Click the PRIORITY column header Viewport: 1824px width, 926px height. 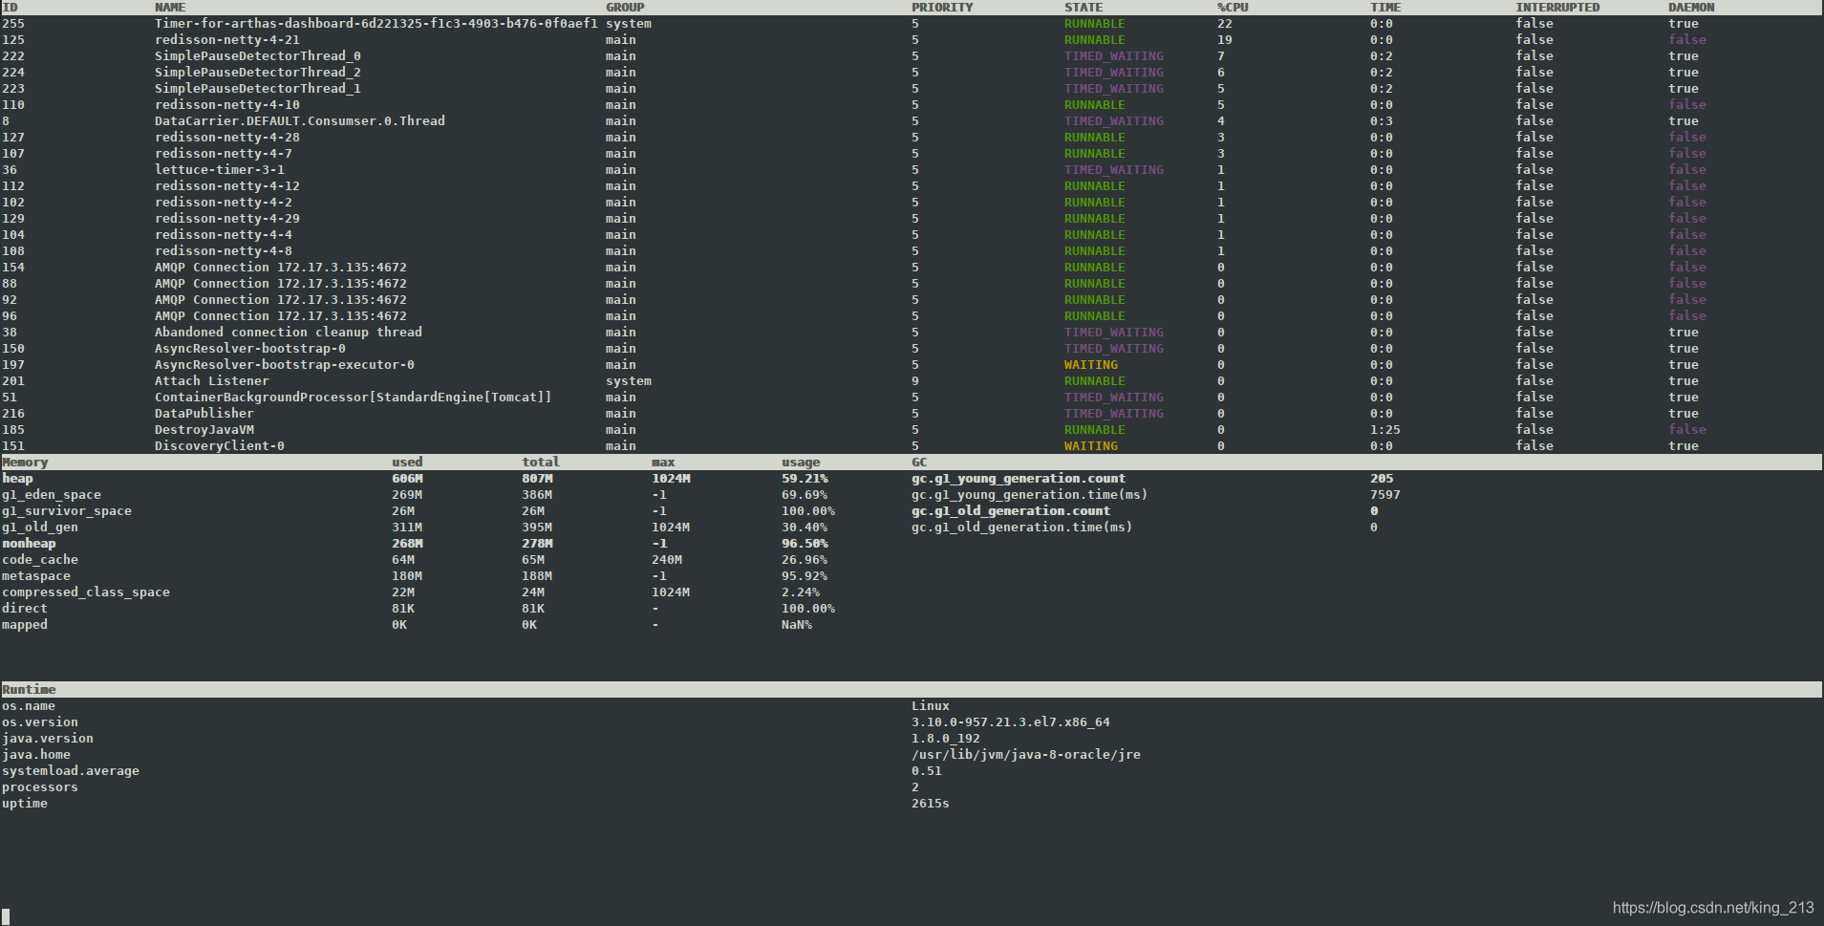click(x=942, y=8)
